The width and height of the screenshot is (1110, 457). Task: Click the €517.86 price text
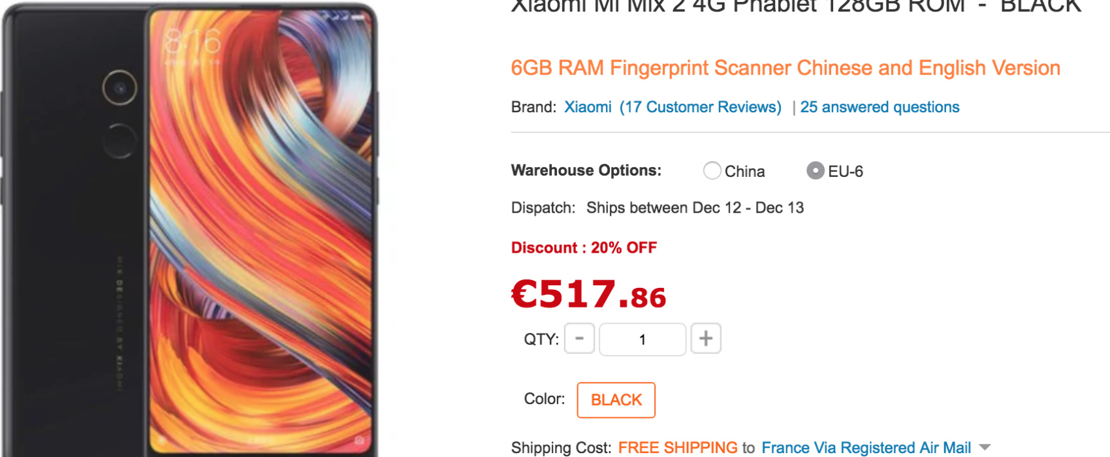pos(588,294)
